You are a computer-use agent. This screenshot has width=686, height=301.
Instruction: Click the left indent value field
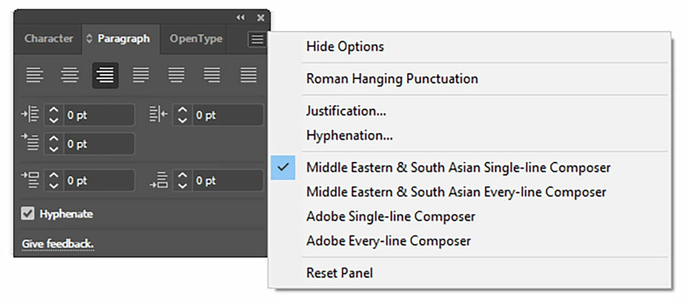tap(98, 115)
